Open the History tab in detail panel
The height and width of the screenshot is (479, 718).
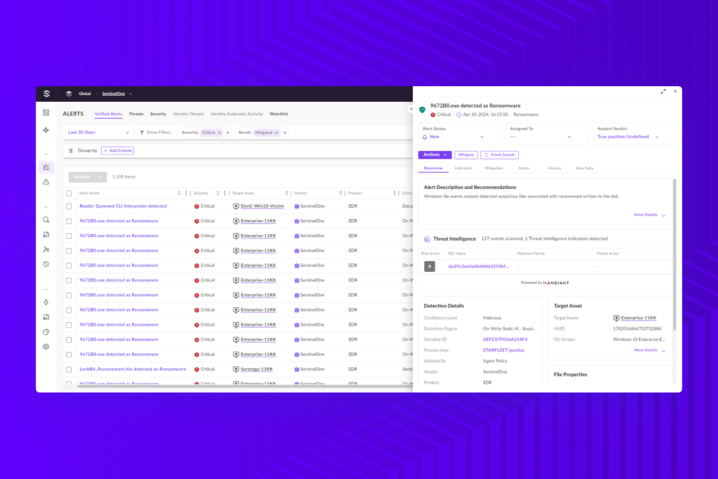coord(554,168)
